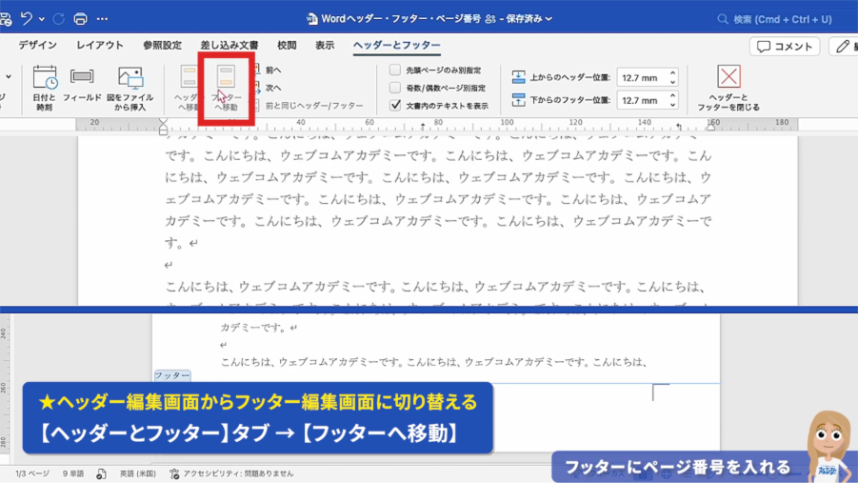Screen dimensions: 858x483
Task: Click the Print icon in title bar
Action: (81, 19)
